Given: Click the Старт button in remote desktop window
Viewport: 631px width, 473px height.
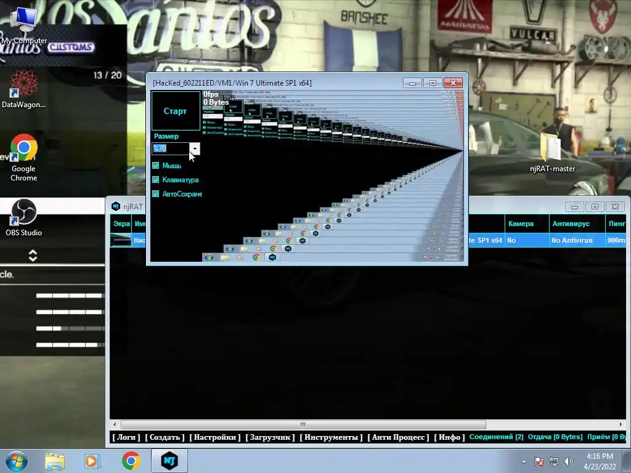Looking at the screenshot, I should click(x=176, y=111).
